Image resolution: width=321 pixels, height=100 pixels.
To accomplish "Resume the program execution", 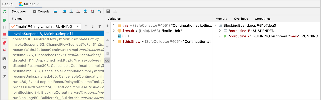I will click(x=4, y=20).
